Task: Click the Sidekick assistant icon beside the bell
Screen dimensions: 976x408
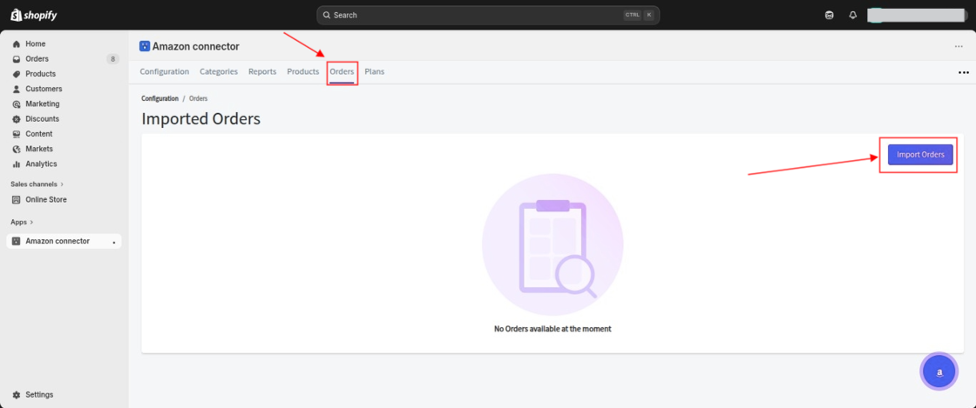Action: (x=829, y=15)
